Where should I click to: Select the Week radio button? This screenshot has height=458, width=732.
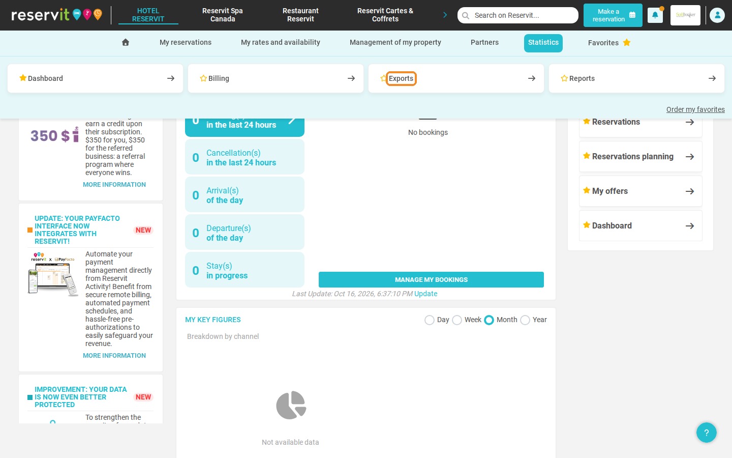(457, 320)
